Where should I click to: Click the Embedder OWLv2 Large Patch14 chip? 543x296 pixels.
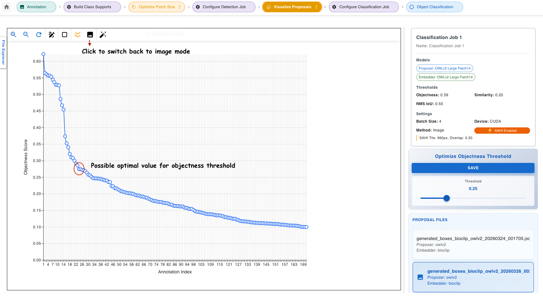point(446,77)
